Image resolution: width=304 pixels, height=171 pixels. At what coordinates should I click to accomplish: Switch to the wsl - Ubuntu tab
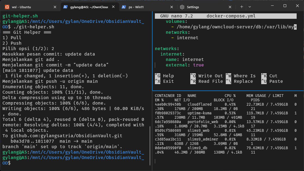[x=27, y=7]
